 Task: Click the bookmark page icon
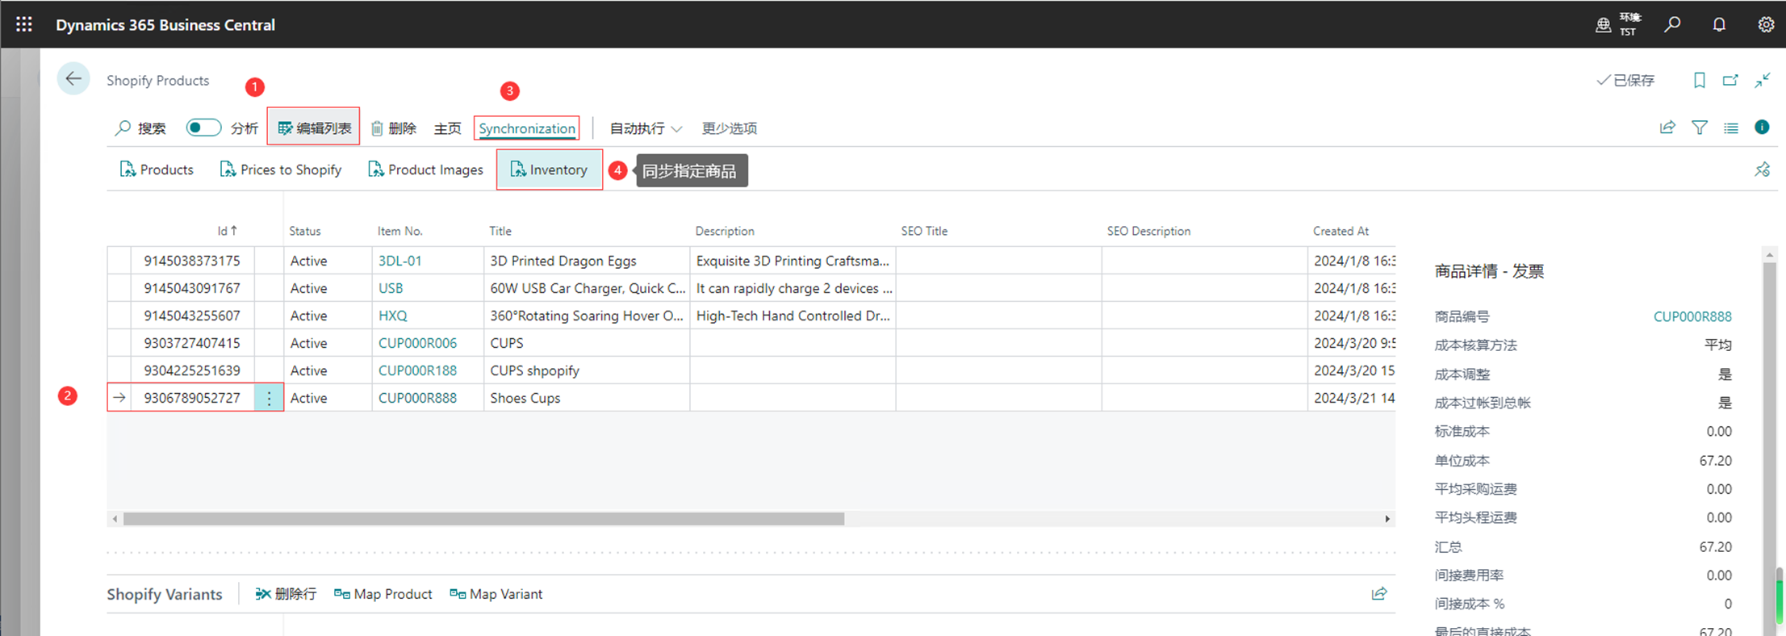pyautogui.click(x=1699, y=80)
